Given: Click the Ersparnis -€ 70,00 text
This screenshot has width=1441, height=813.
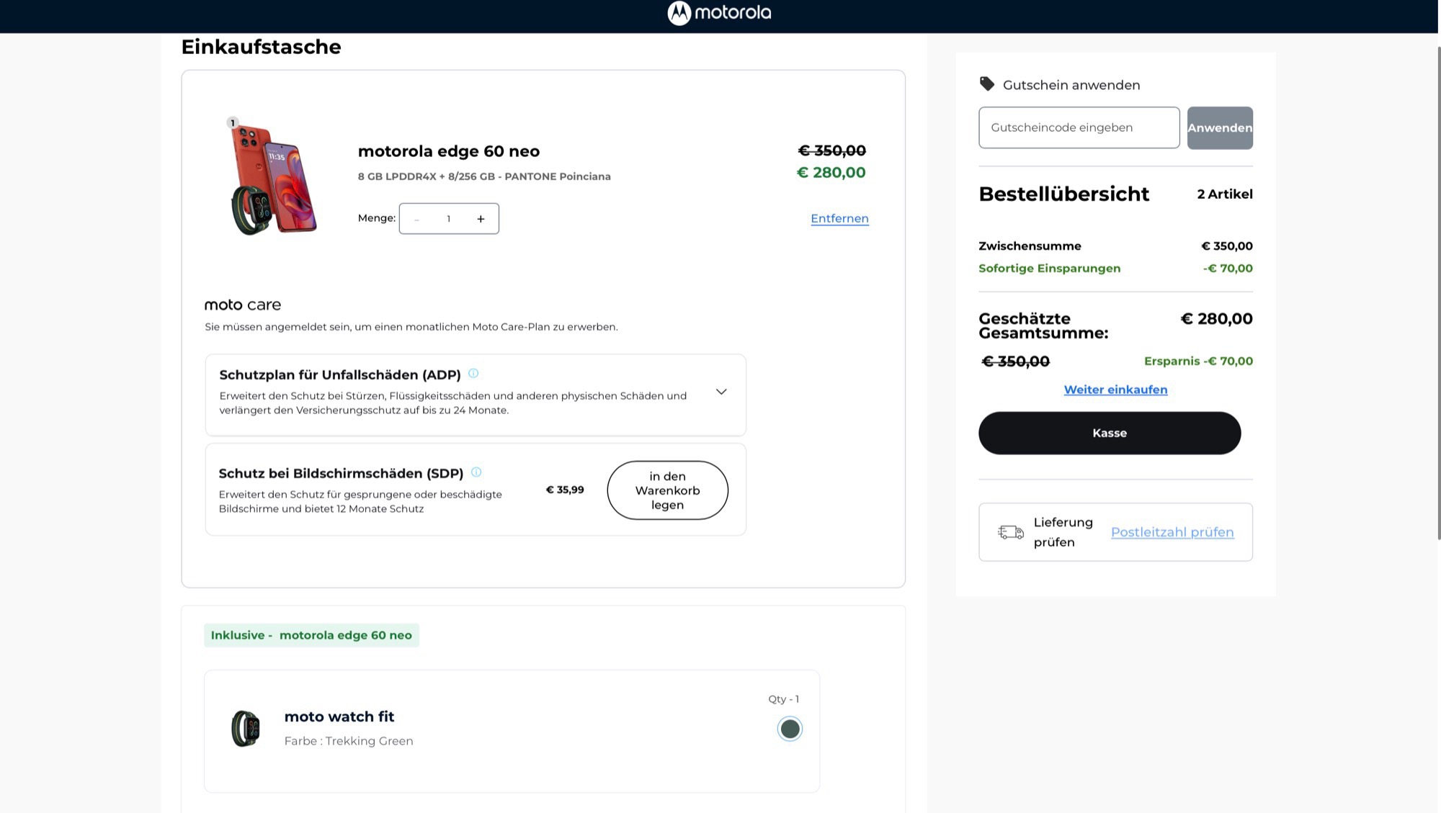Looking at the screenshot, I should coord(1198,361).
